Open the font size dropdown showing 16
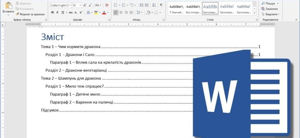This screenshot has height=138, width=300. (x=80, y=5)
